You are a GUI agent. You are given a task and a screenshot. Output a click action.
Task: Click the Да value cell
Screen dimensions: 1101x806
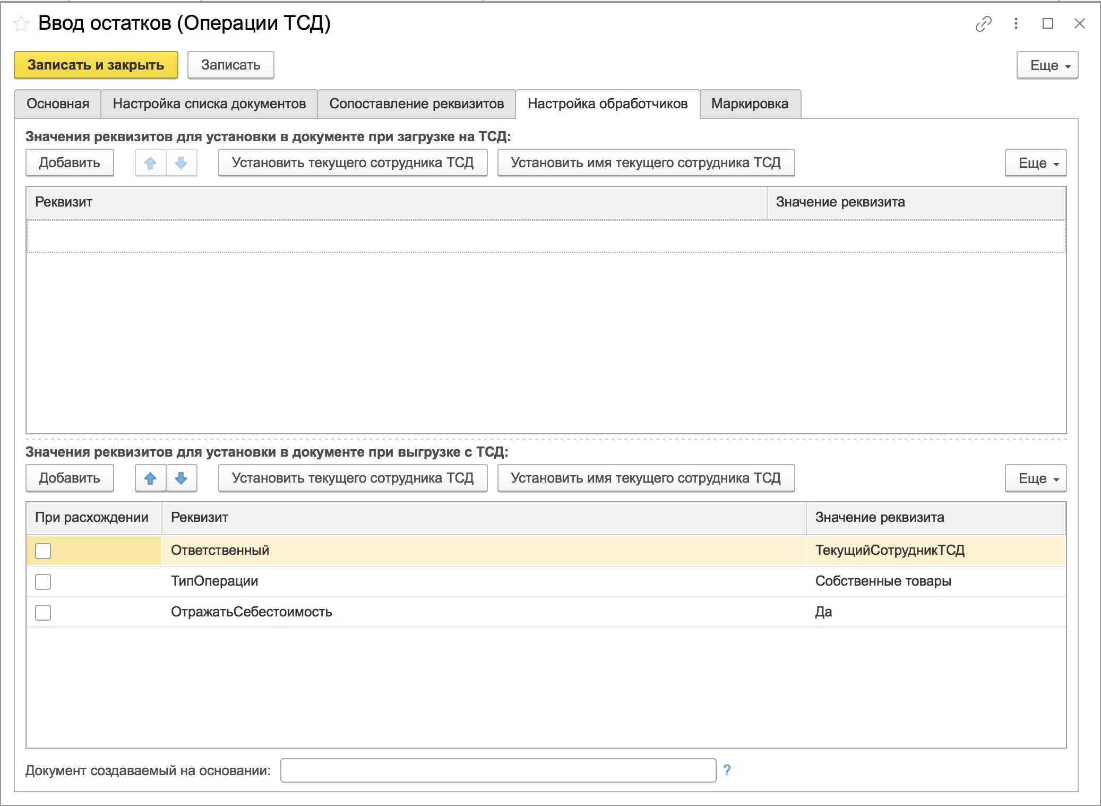(936, 612)
